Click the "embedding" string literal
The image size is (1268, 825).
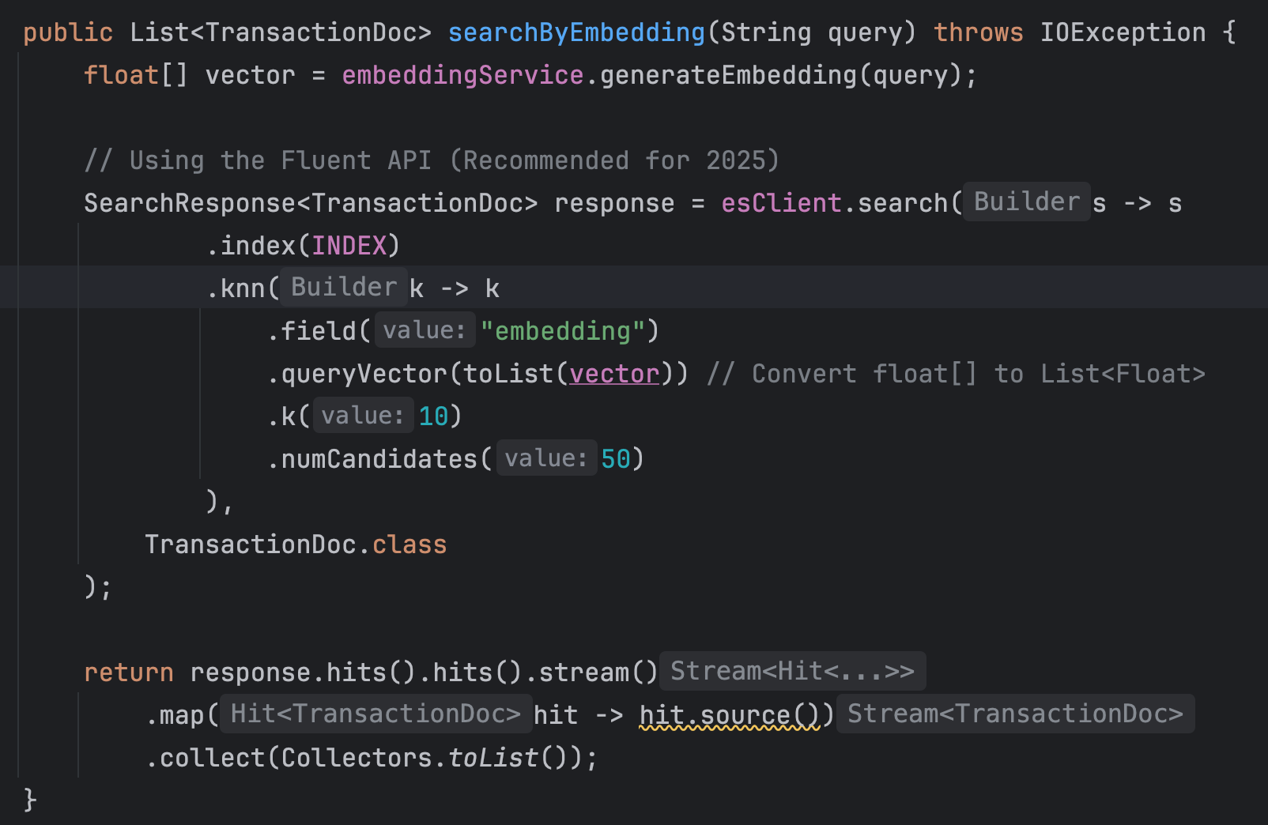click(563, 331)
